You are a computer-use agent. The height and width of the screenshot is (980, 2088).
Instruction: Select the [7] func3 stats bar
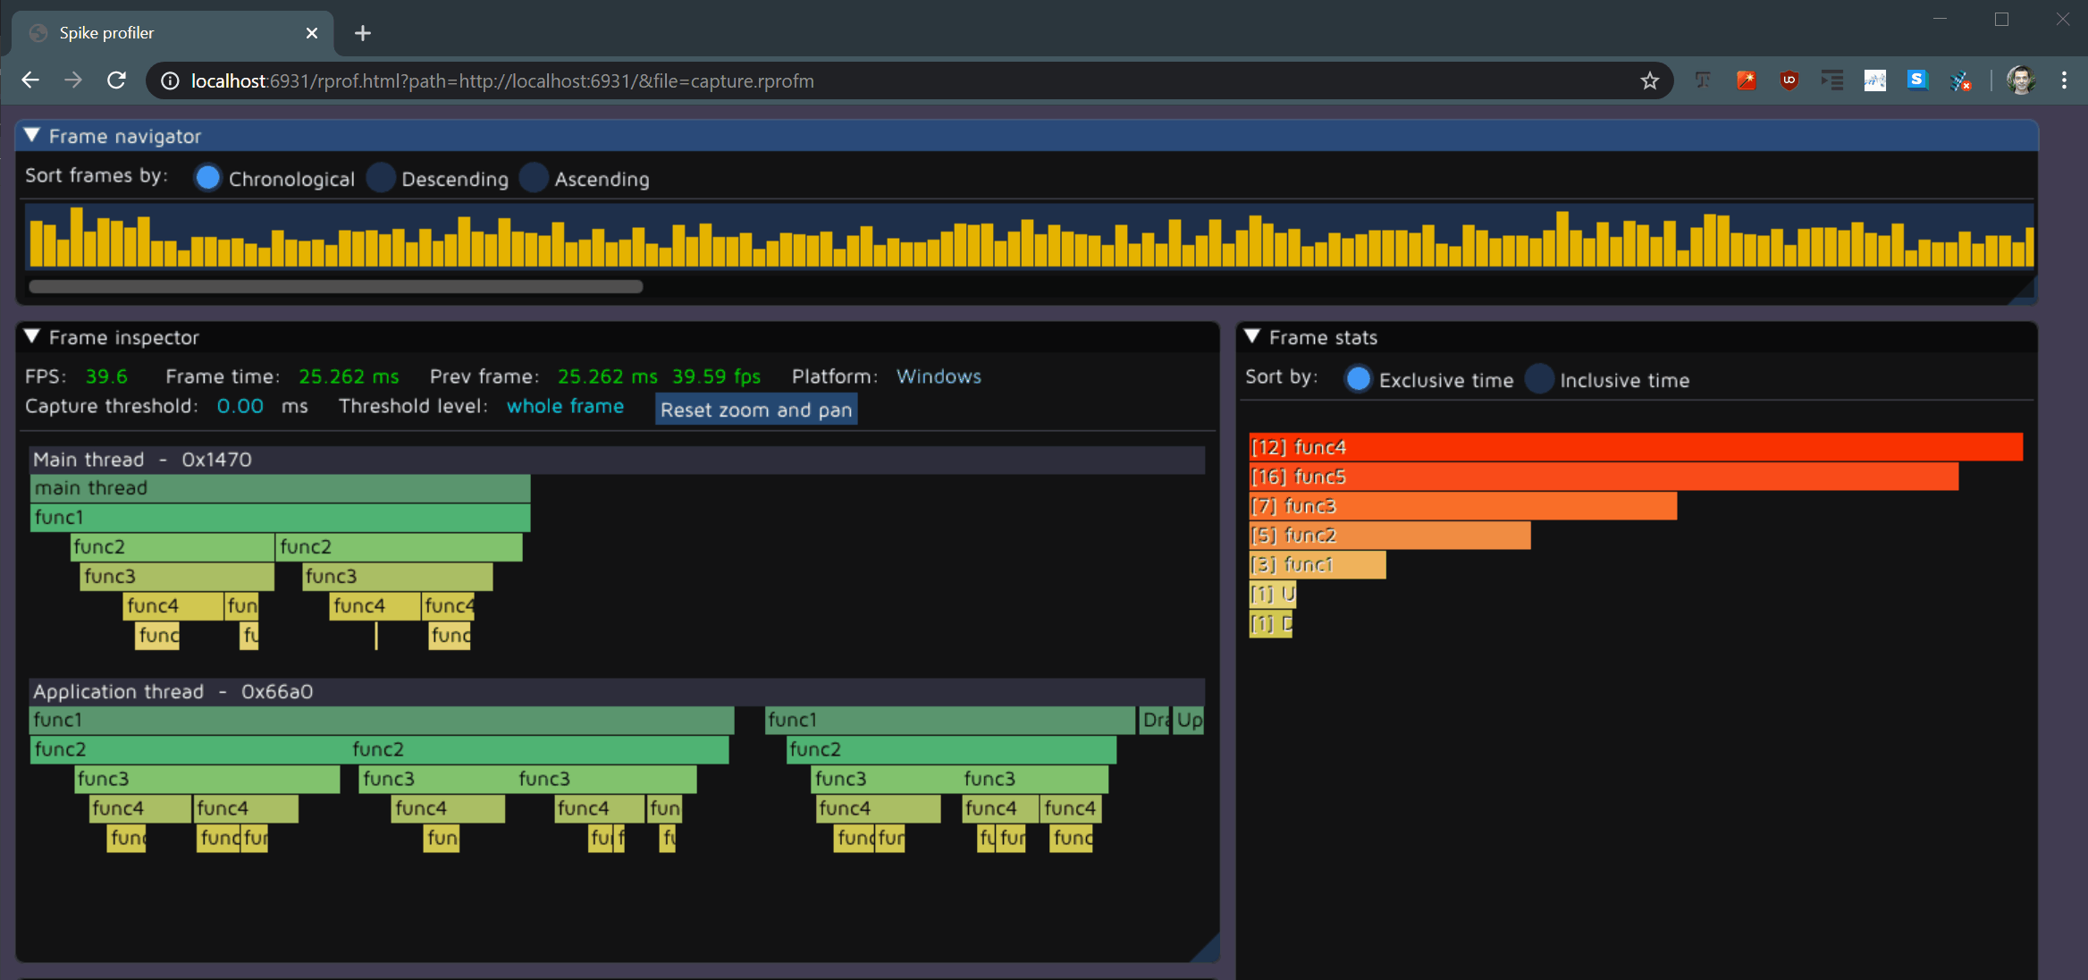click(1462, 506)
